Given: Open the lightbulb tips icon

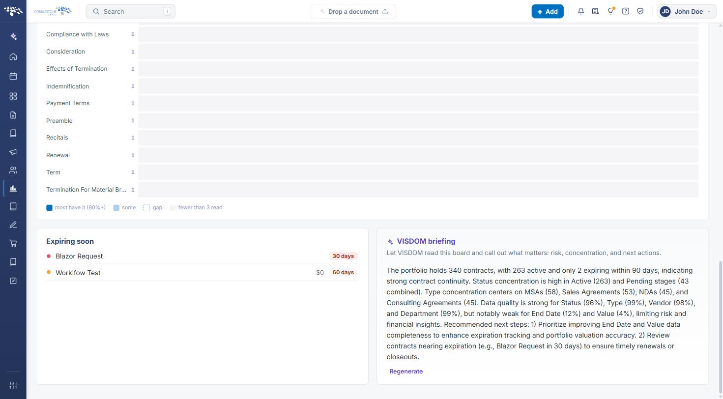Looking at the screenshot, I should coord(610,11).
